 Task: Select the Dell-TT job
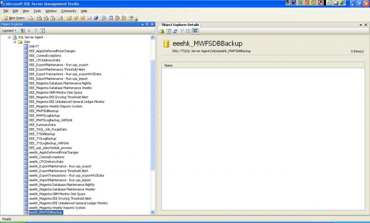coord(34,46)
